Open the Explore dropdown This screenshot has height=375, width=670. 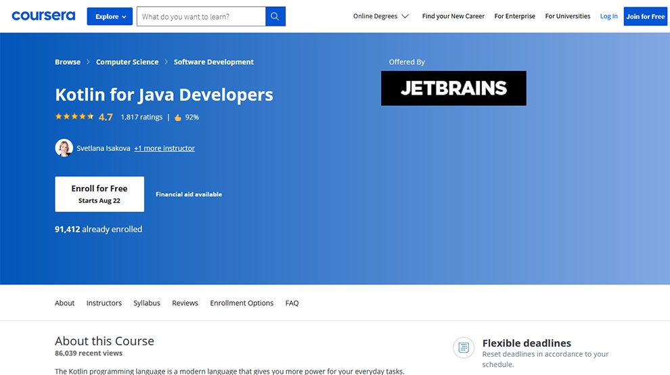coord(110,16)
